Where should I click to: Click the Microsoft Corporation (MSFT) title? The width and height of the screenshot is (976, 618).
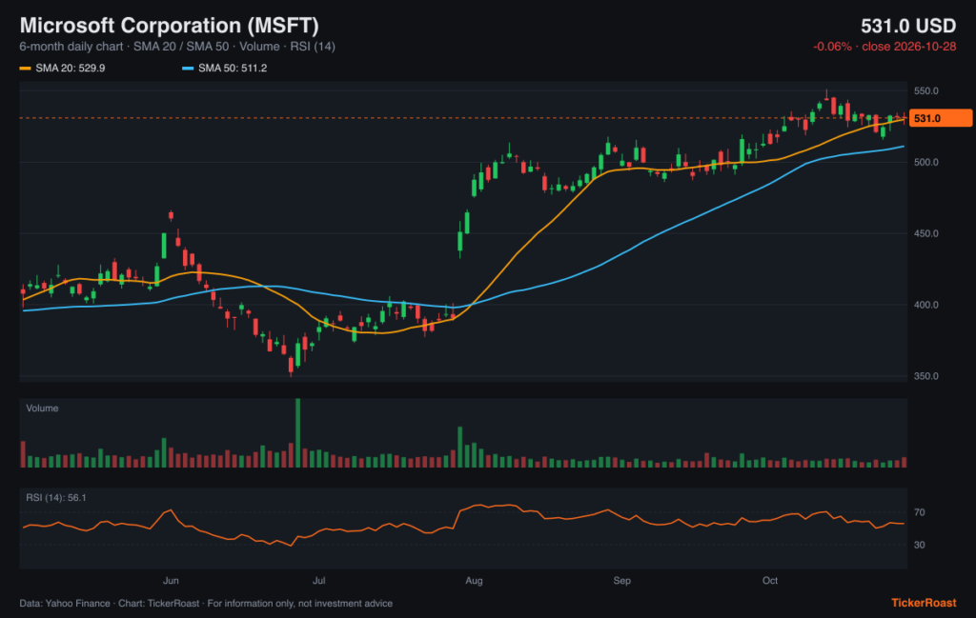coord(169,26)
